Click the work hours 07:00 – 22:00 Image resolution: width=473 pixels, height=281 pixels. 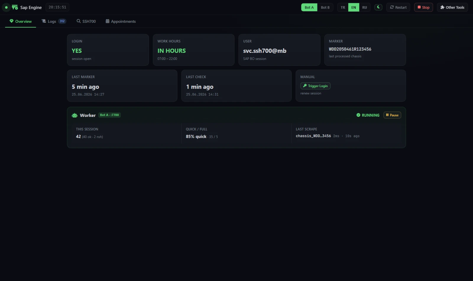click(167, 59)
